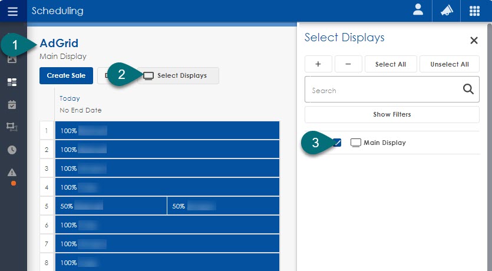This screenshot has width=492, height=271.
Task: Open the warning alerts sidebar icon
Action: 12,172
